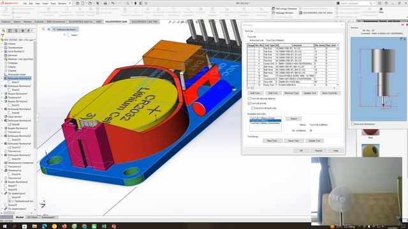Click the Open file icon in the top toolbar
The image size is (408, 229).
(x=90, y=3)
